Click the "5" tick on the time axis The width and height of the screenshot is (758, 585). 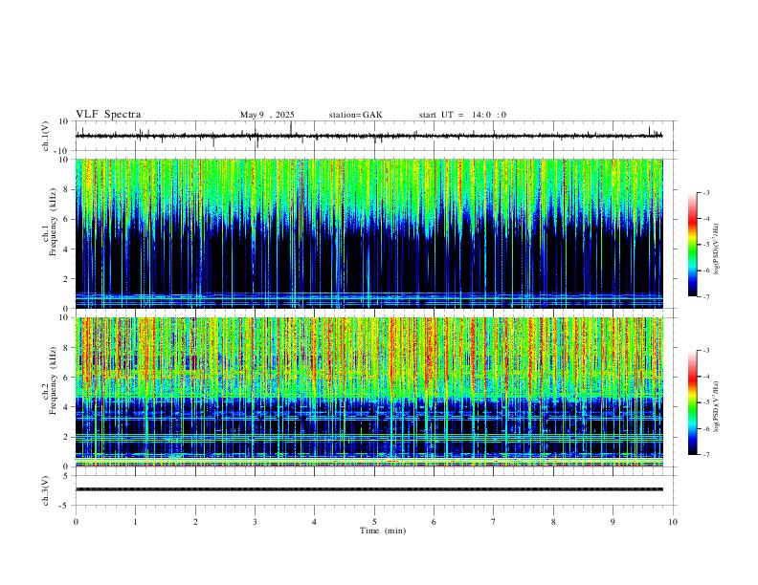[374, 522]
